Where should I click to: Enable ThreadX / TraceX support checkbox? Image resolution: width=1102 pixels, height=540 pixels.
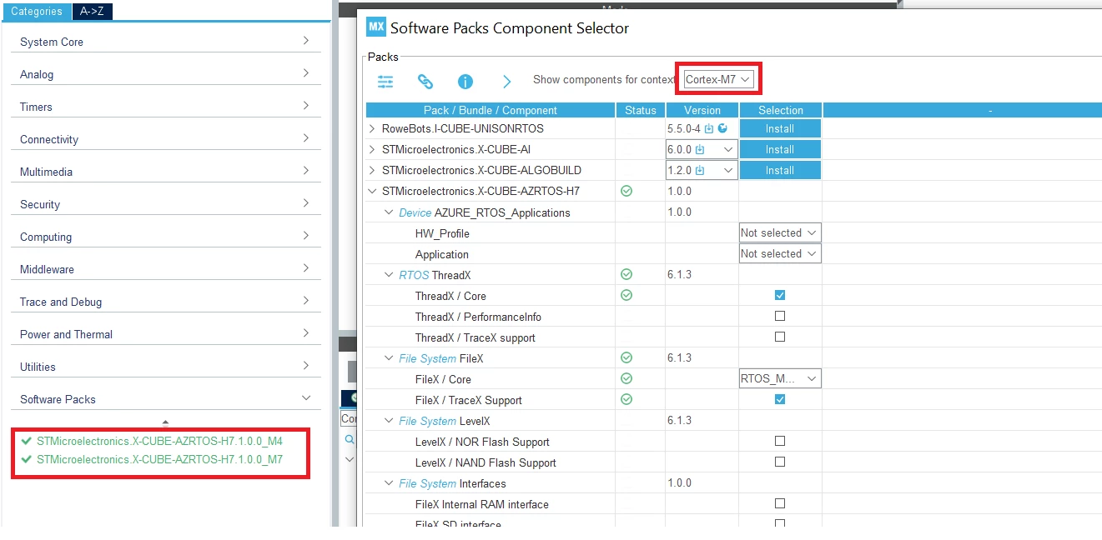click(x=780, y=337)
